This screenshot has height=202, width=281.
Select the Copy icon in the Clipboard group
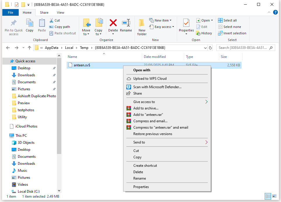[x=29, y=26]
